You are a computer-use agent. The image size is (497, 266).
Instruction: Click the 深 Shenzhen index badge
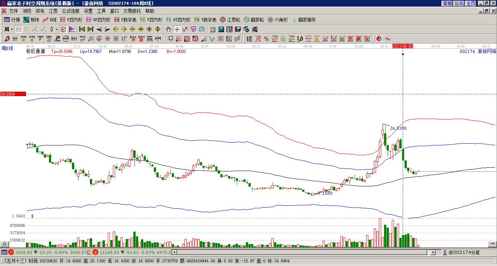95,252
